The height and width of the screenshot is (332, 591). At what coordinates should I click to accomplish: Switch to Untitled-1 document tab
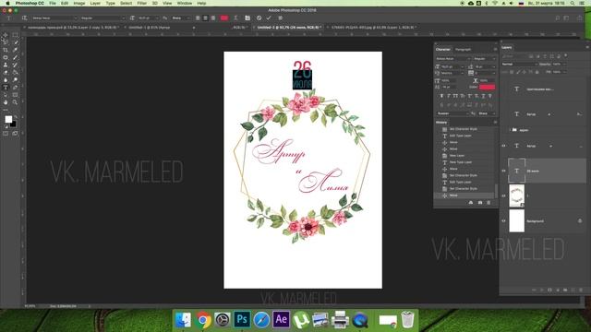point(149,28)
